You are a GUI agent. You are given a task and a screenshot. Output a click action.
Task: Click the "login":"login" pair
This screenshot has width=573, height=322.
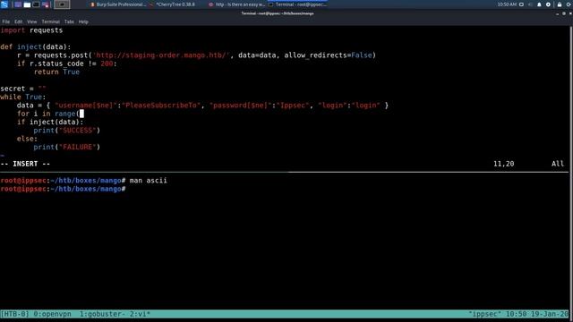[349, 106]
